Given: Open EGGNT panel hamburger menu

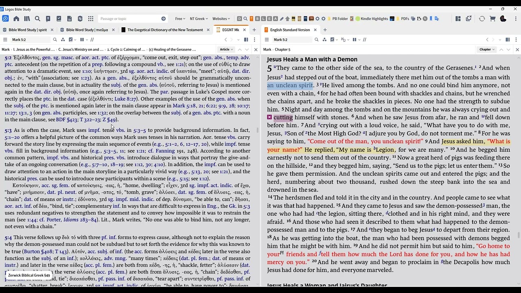Looking at the screenshot, I should tap(5, 39).
